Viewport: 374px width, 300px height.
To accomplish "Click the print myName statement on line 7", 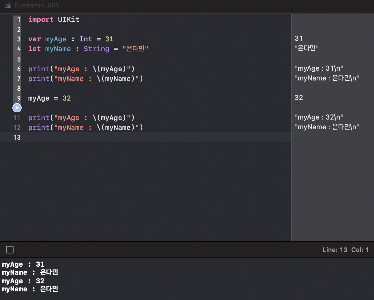I will click(x=86, y=79).
